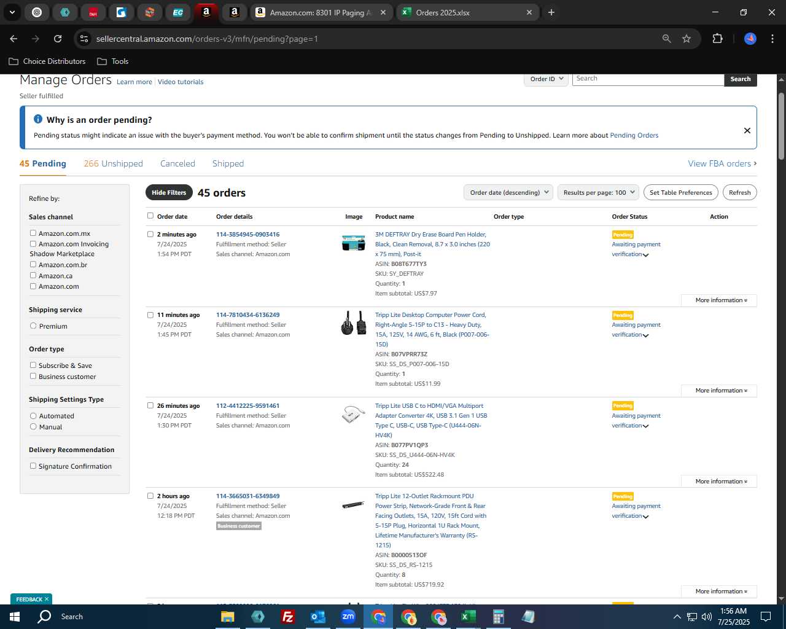Expand payment verification chevron for 3M DEFTRAY order
This screenshot has height=629, width=786.
click(645, 255)
